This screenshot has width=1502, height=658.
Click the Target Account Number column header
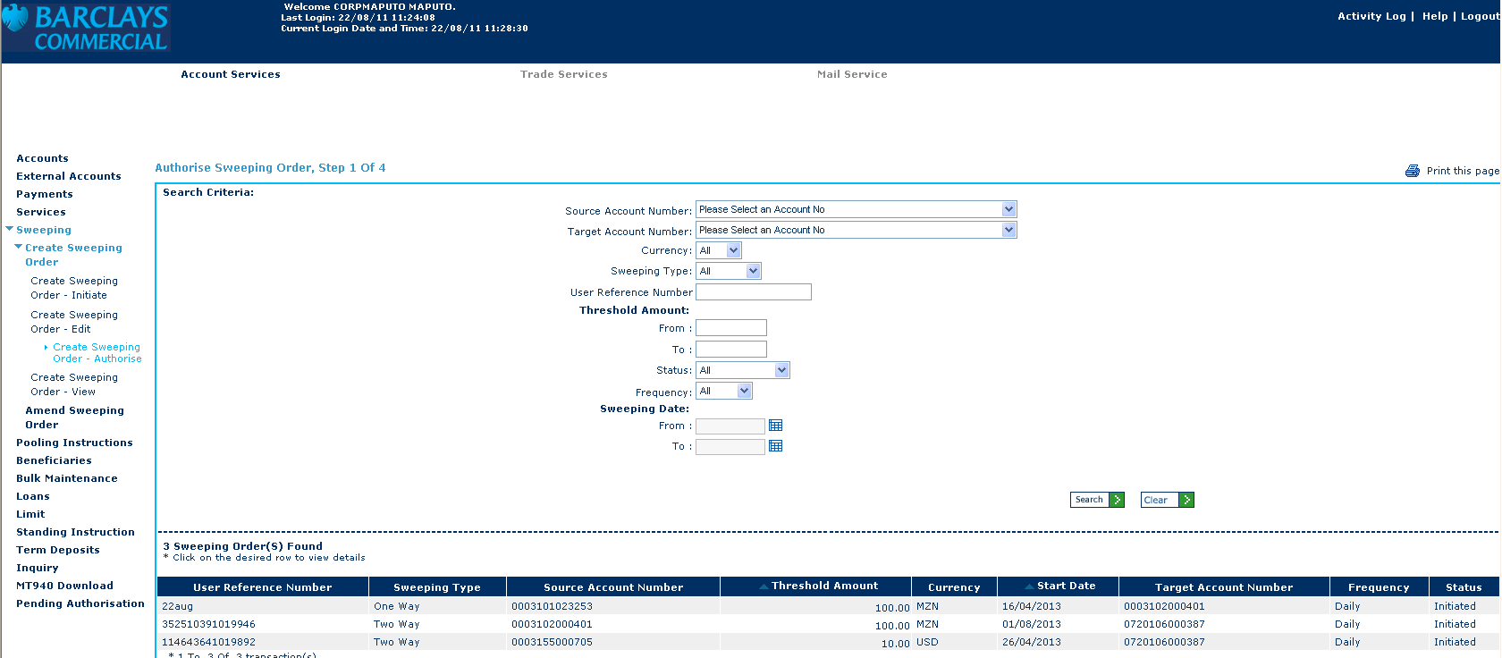(1224, 587)
